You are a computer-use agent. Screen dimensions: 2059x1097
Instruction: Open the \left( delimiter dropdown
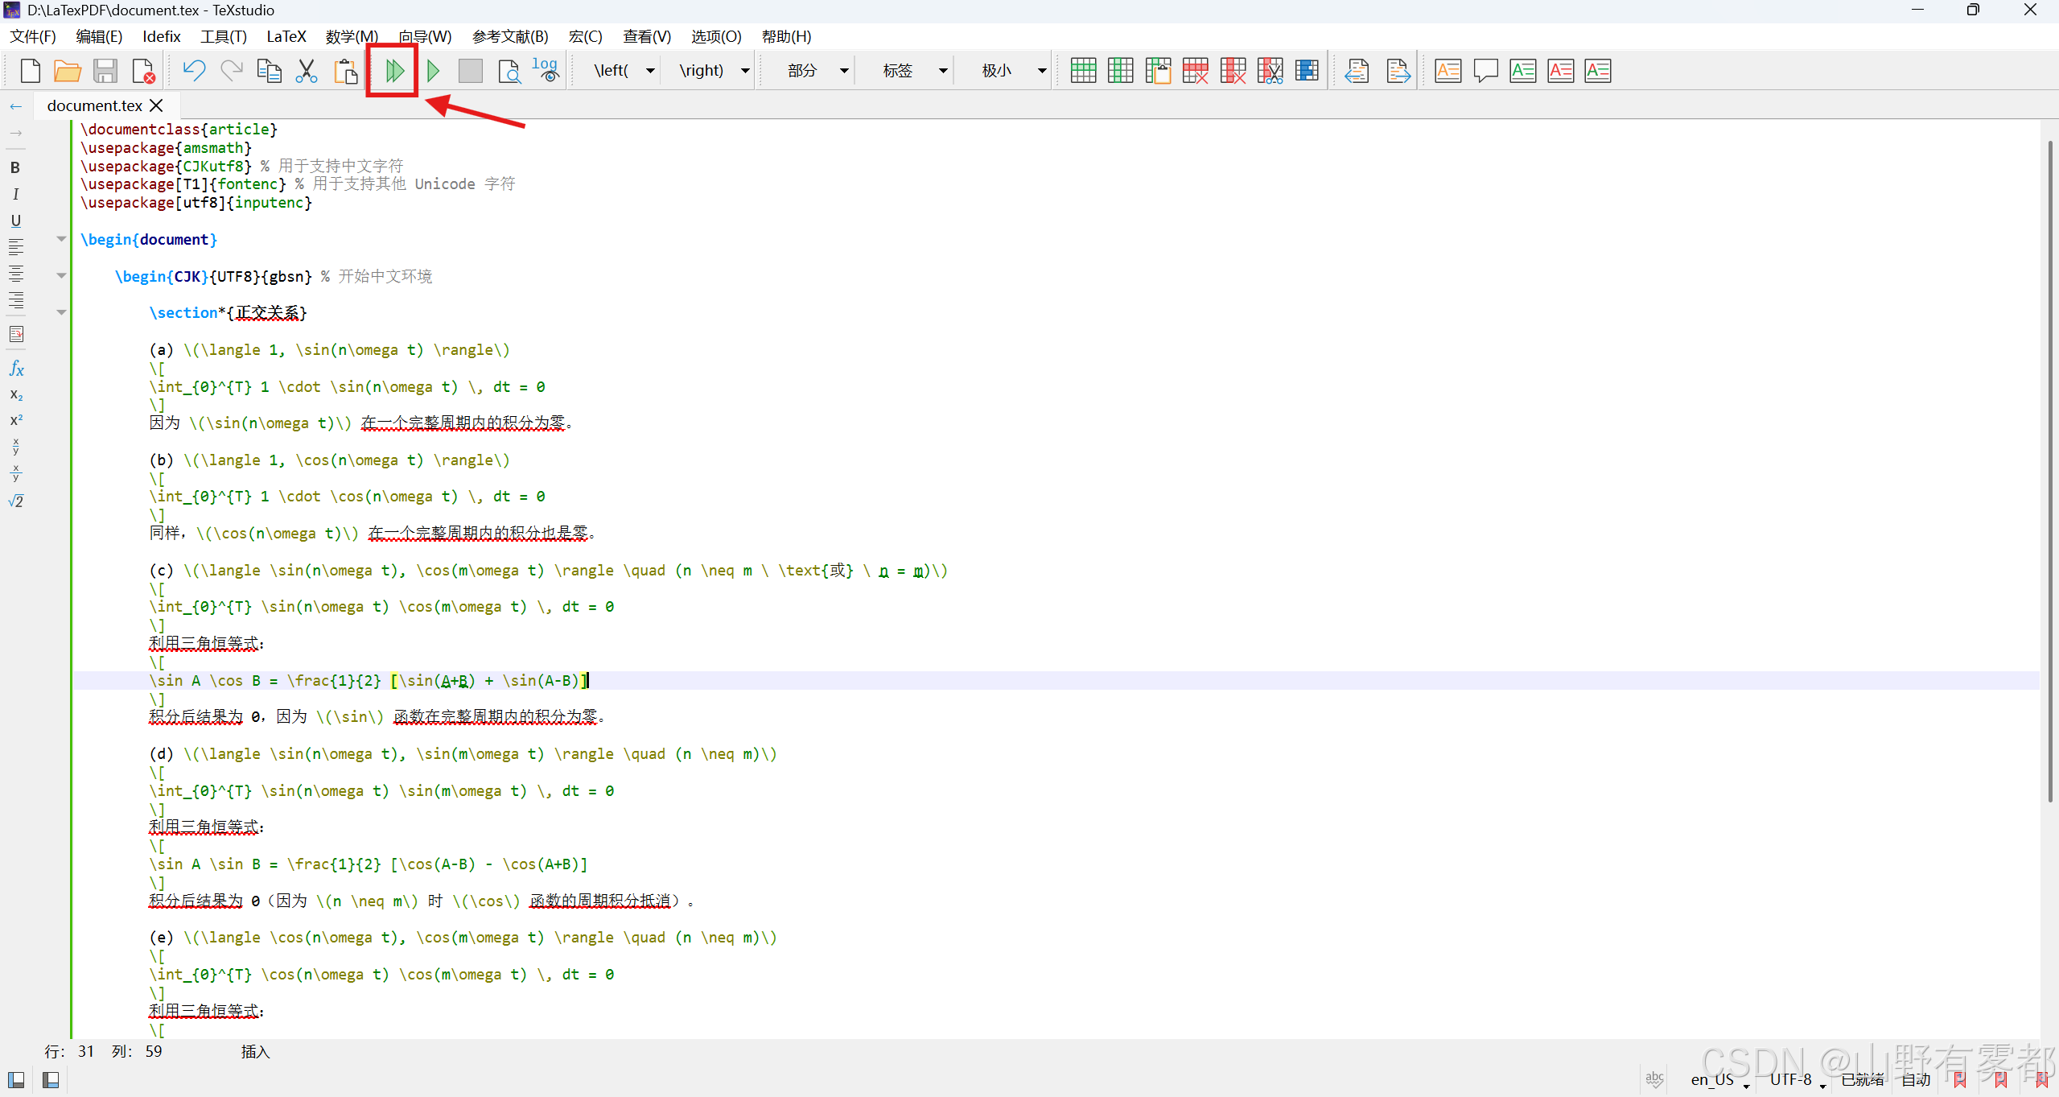[x=649, y=71]
